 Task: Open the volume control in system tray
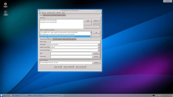coord(159,96)
